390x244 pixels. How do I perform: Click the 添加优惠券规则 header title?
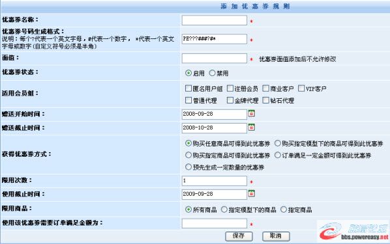tap(255, 7)
